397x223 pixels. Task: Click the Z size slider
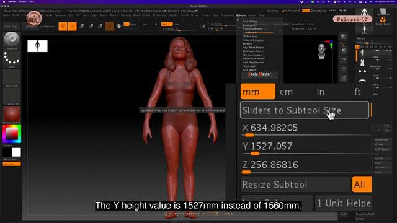pos(306,167)
